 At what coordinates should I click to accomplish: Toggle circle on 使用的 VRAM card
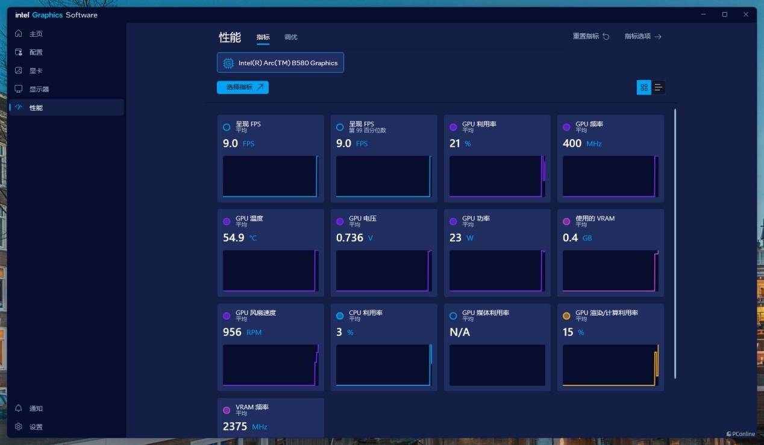(x=566, y=222)
